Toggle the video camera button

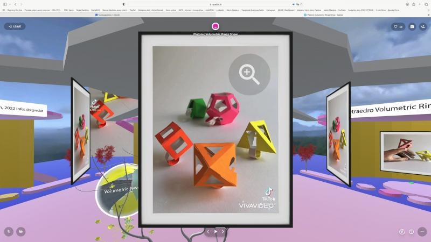20,231
